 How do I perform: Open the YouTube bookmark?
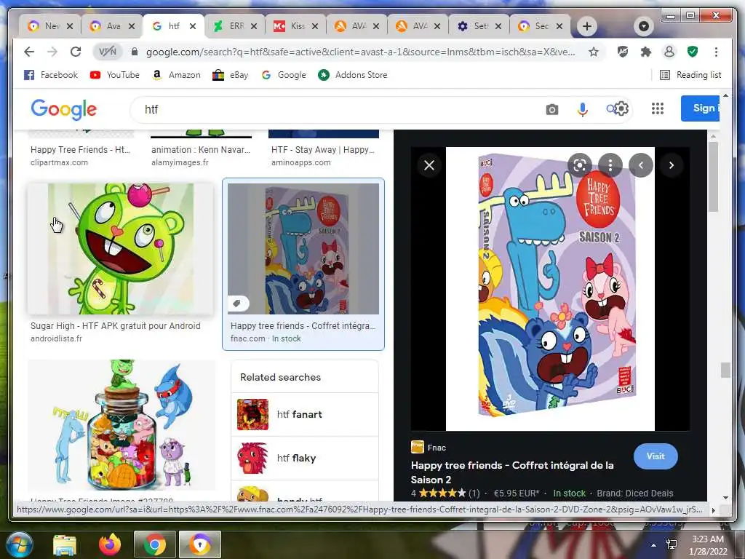pyautogui.click(x=114, y=75)
